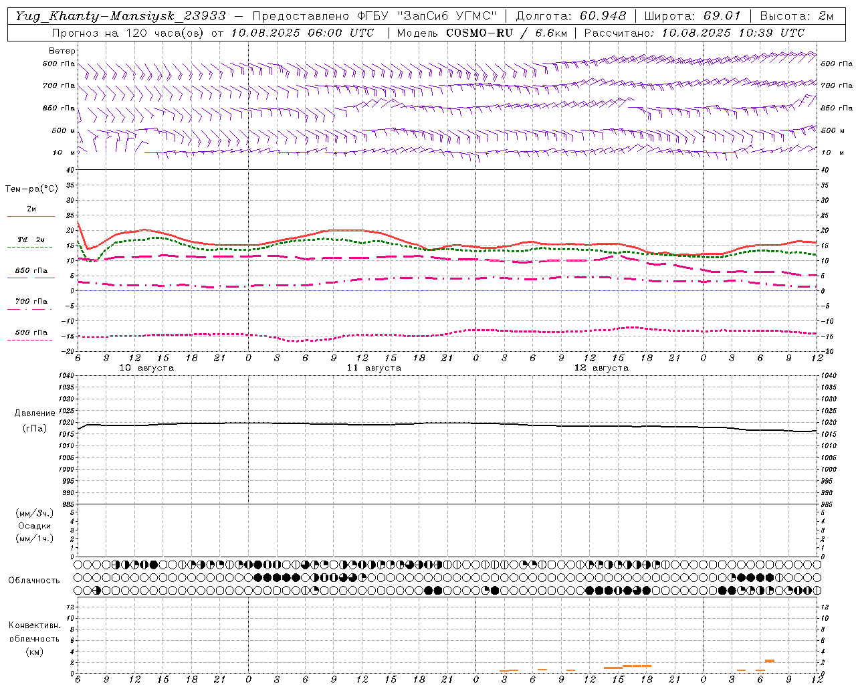The image size is (856, 685).
Task: Click the station title Yug_Khanty-Mansiysk_23933
Action: pyautogui.click(x=120, y=16)
